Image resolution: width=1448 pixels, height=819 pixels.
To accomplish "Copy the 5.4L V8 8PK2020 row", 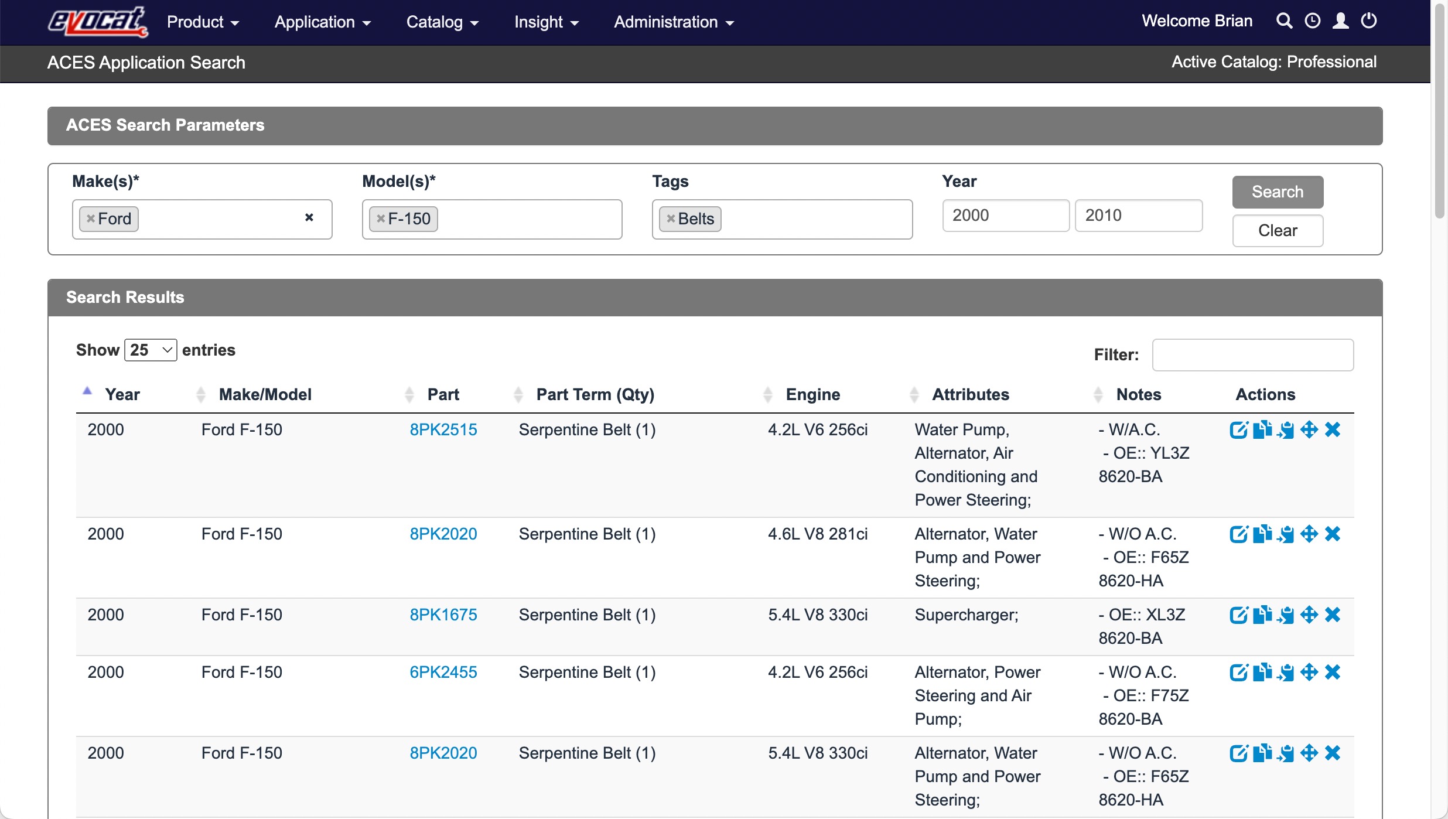I will click(1262, 753).
